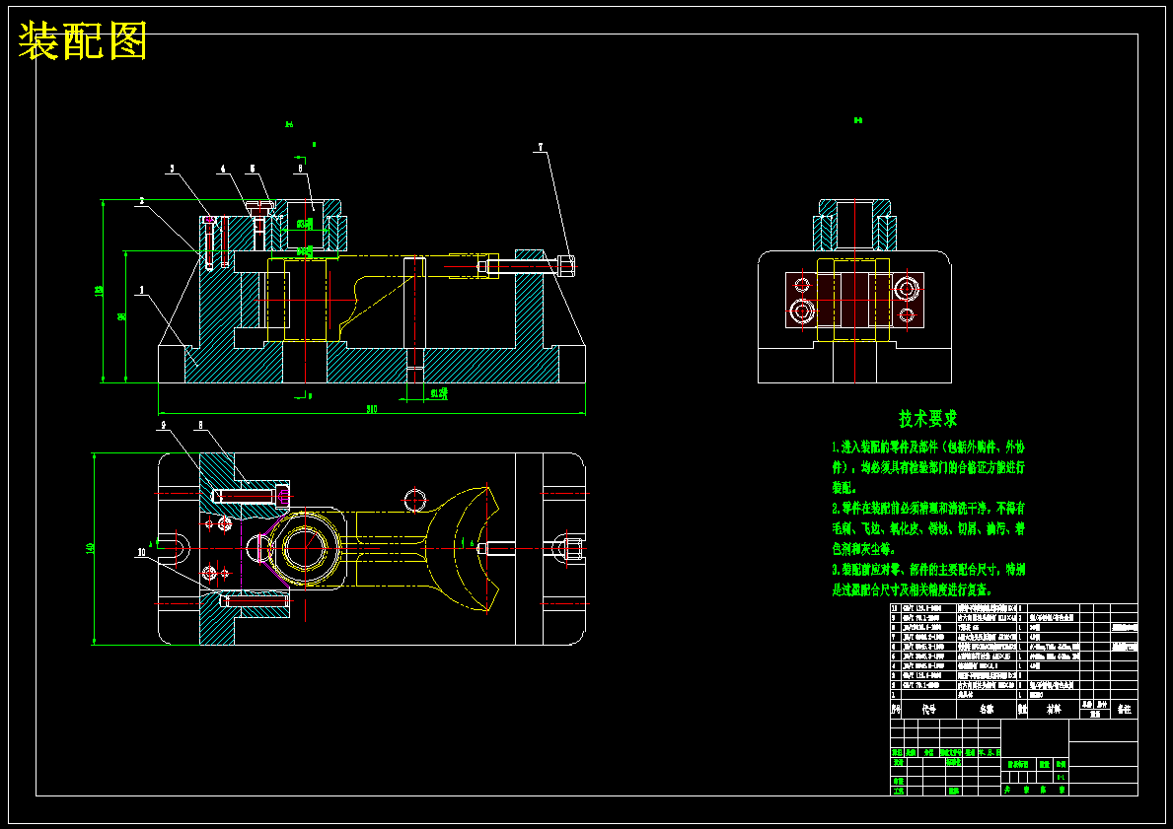The width and height of the screenshot is (1173, 829).
Task: Click the green '标准化' label in title block
Action: click(x=954, y=763)
